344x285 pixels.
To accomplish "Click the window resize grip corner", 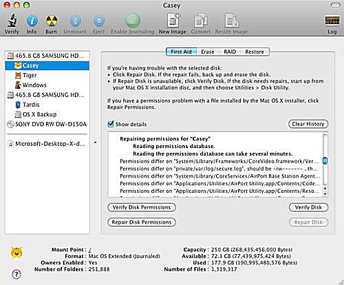I will click(341, 282).
